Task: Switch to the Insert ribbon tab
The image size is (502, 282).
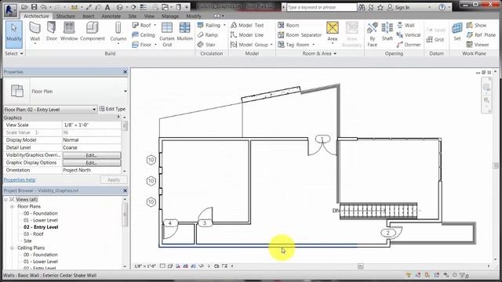Action: 89,16
